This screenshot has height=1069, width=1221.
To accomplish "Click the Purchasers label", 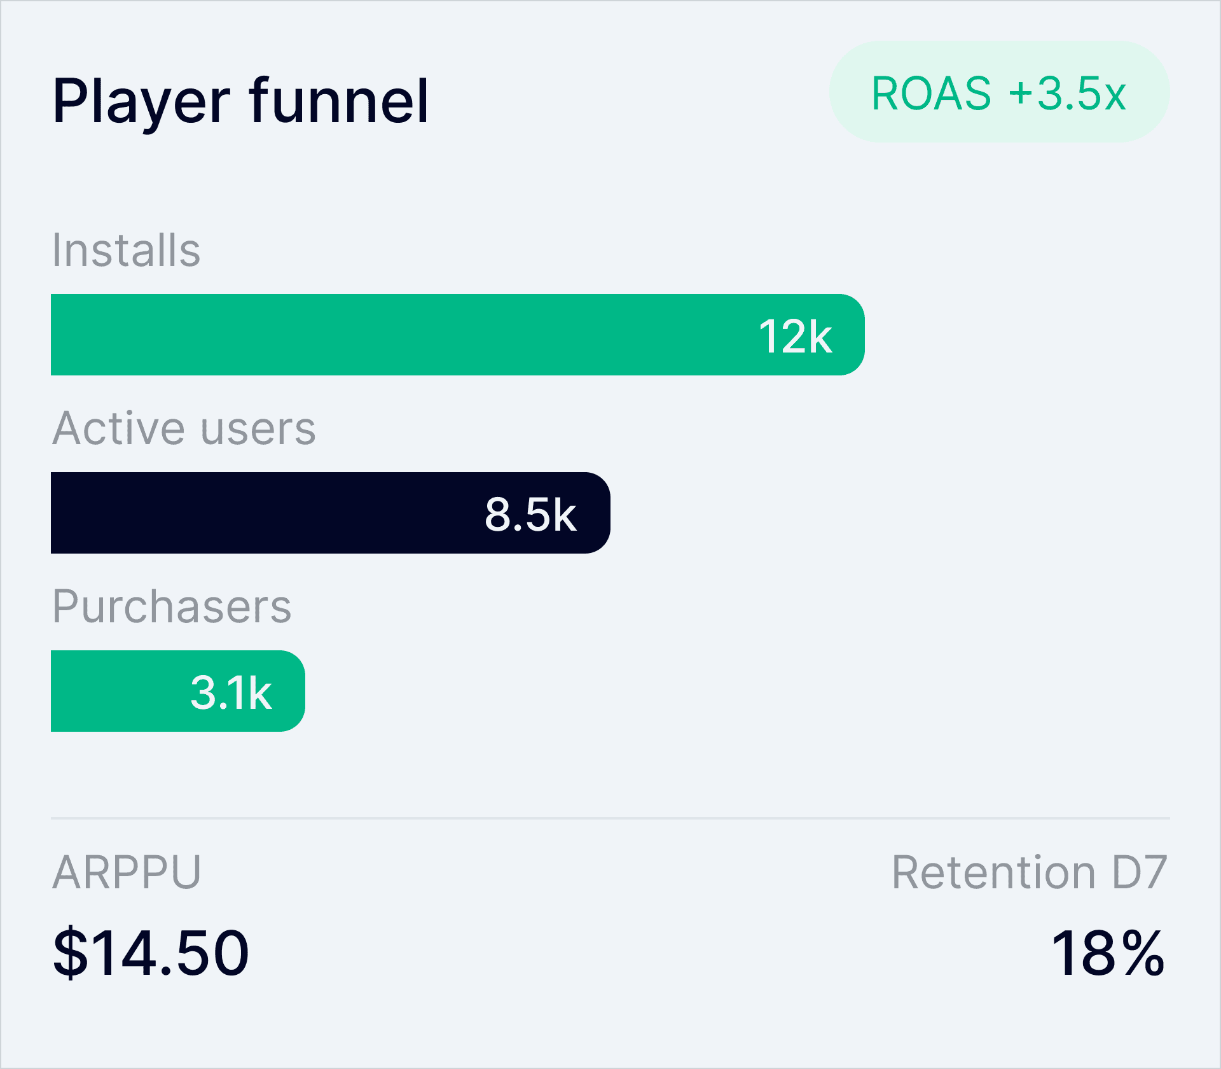I will click(172, 606).
